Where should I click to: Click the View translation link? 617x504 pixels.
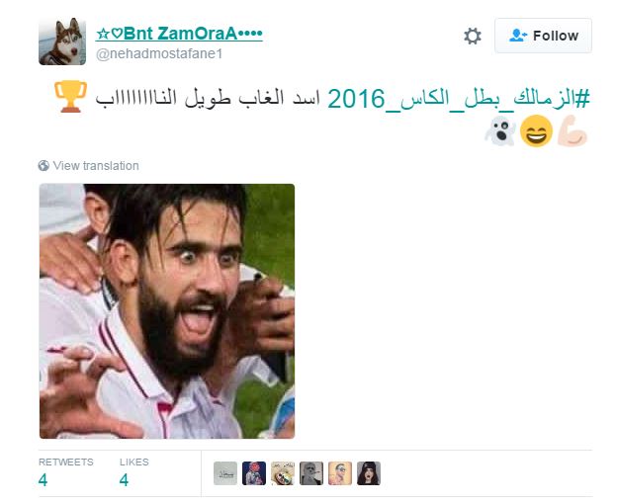pyautogui.click(x=96, y=166)
